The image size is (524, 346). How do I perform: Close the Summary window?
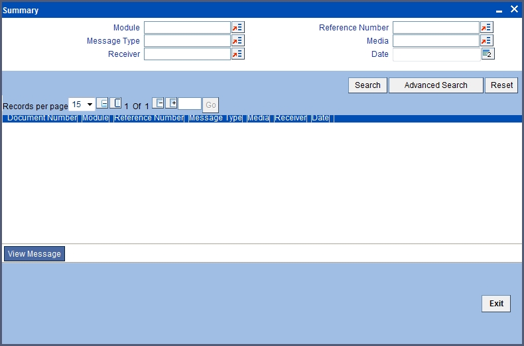click(514, 9)
